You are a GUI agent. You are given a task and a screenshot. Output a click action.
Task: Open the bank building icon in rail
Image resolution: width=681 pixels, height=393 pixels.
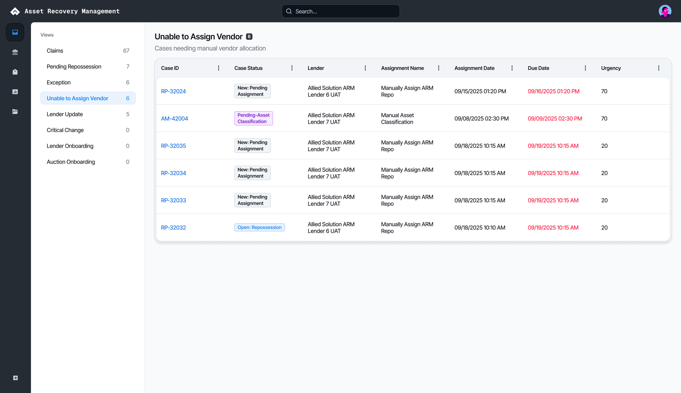[15, 52]
